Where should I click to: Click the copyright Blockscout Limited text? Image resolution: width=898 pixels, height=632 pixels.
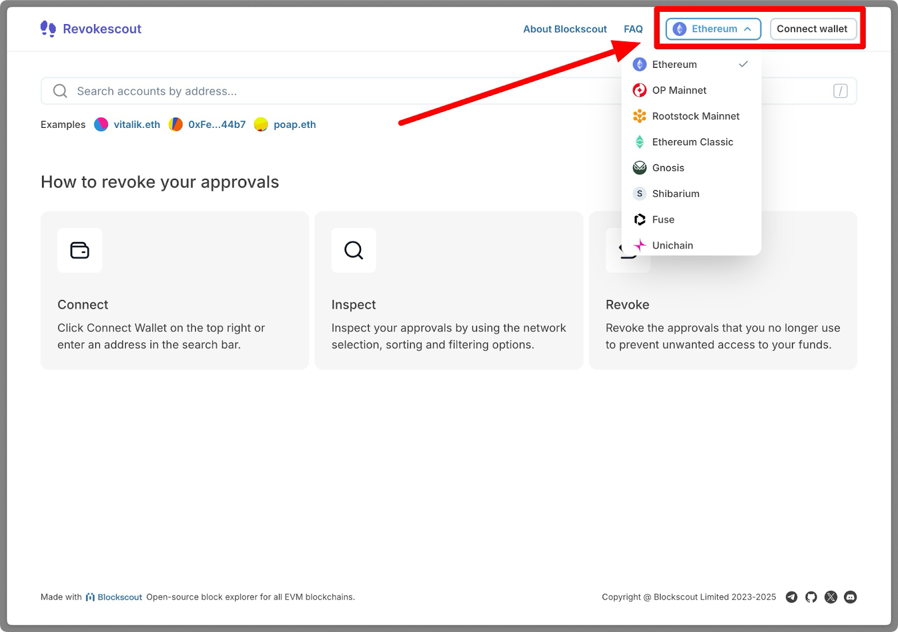click(x=689, y=597)
